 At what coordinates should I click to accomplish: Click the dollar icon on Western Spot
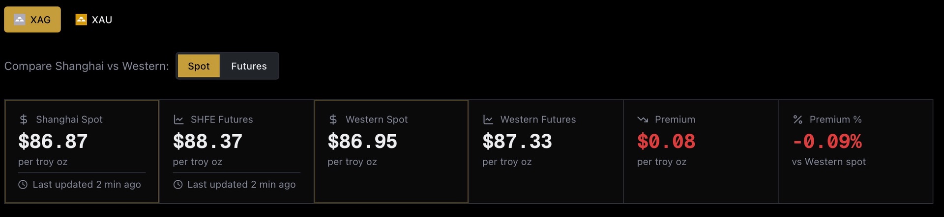pos(333,120)
